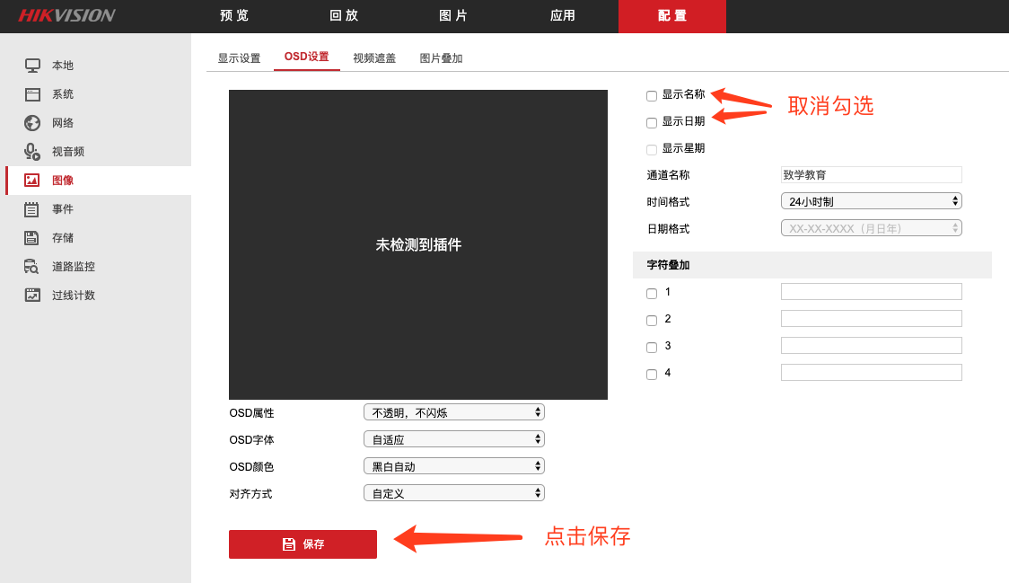1009x583 pixels.
Task: Open the OSD颜色 color selector
Action: pos(453,466)
